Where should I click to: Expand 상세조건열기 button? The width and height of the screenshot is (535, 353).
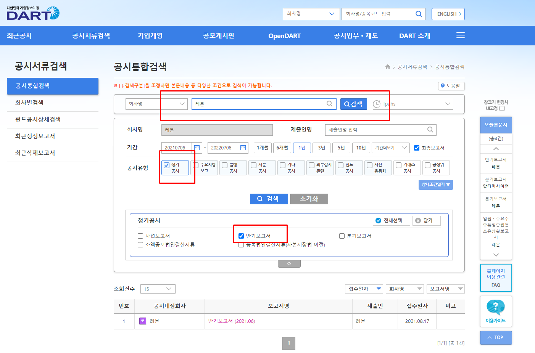click(x=436, y=185)
